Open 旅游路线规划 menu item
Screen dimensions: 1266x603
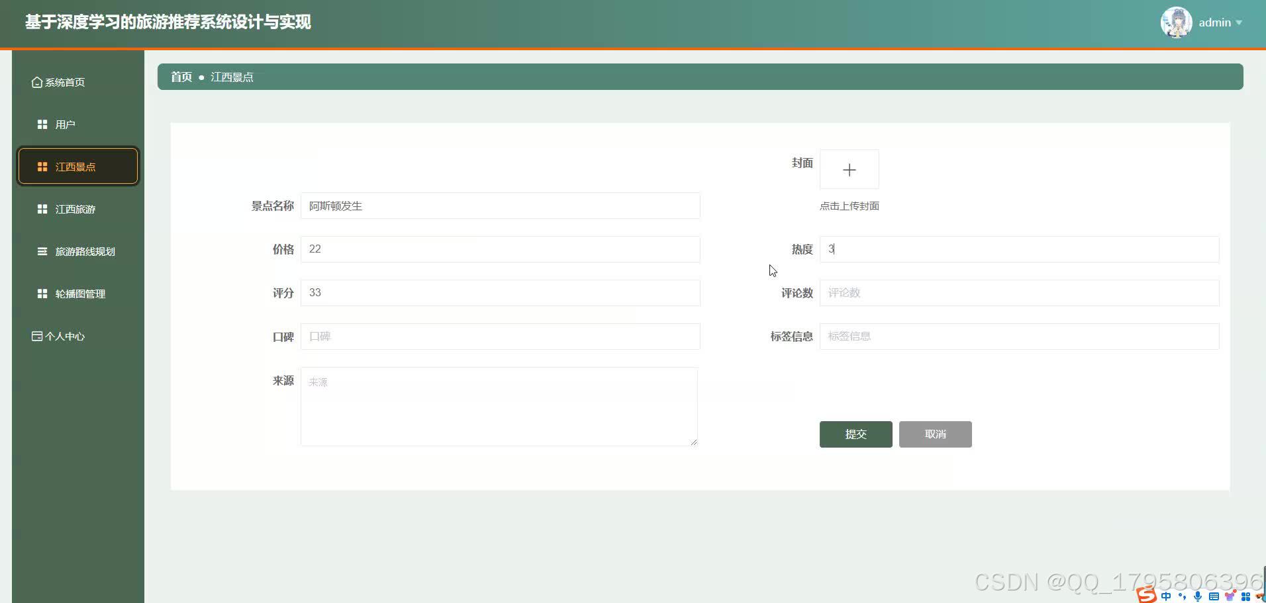(x=78, y=251)
